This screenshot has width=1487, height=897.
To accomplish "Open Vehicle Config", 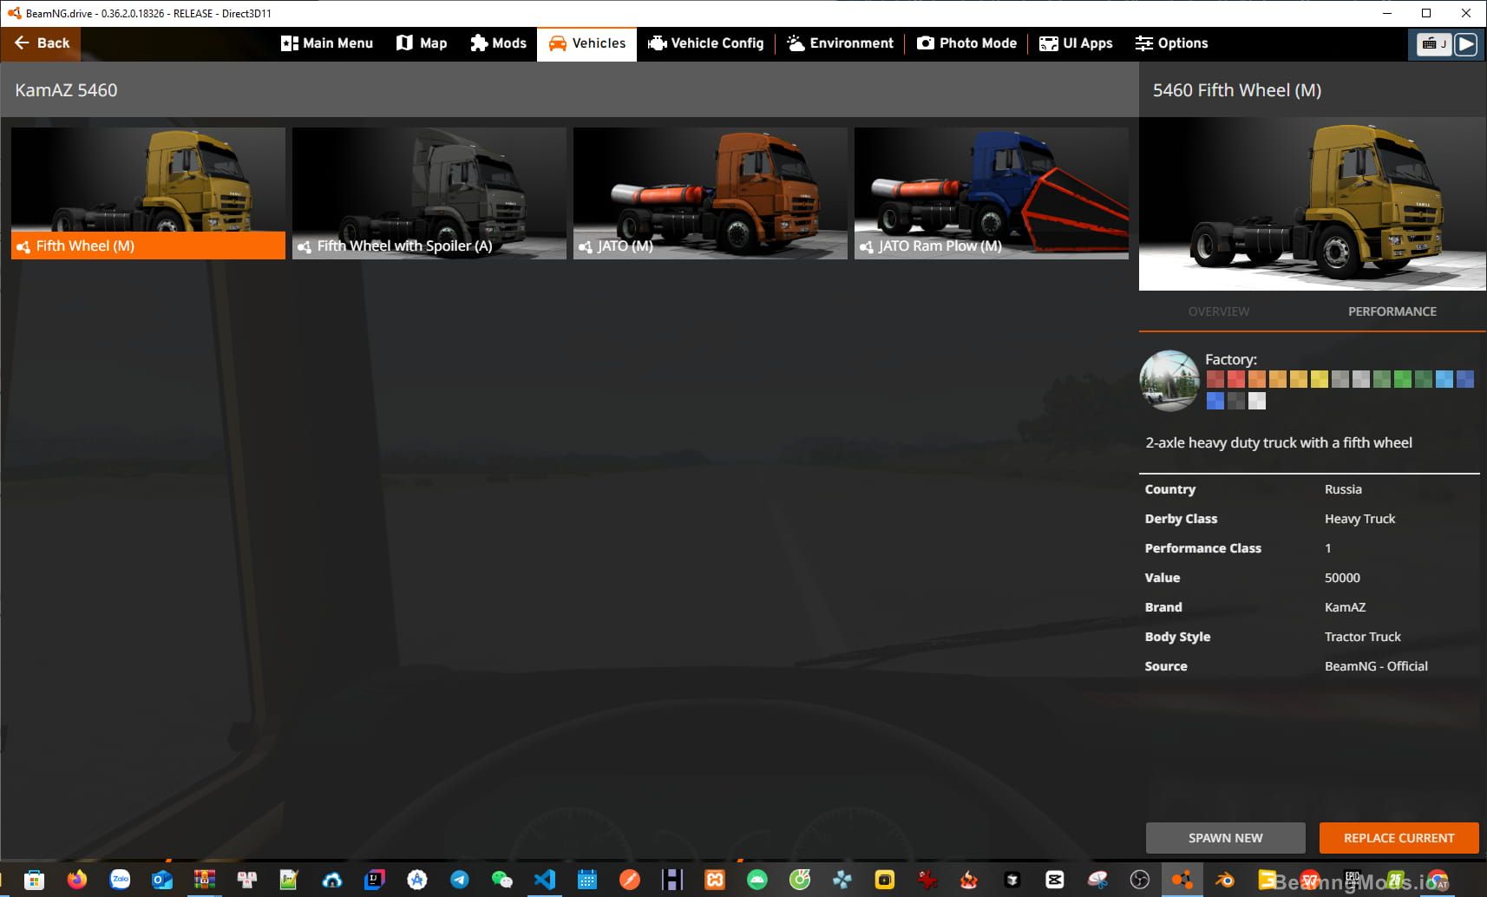I will pyautogui.click(x=706, y=43).
